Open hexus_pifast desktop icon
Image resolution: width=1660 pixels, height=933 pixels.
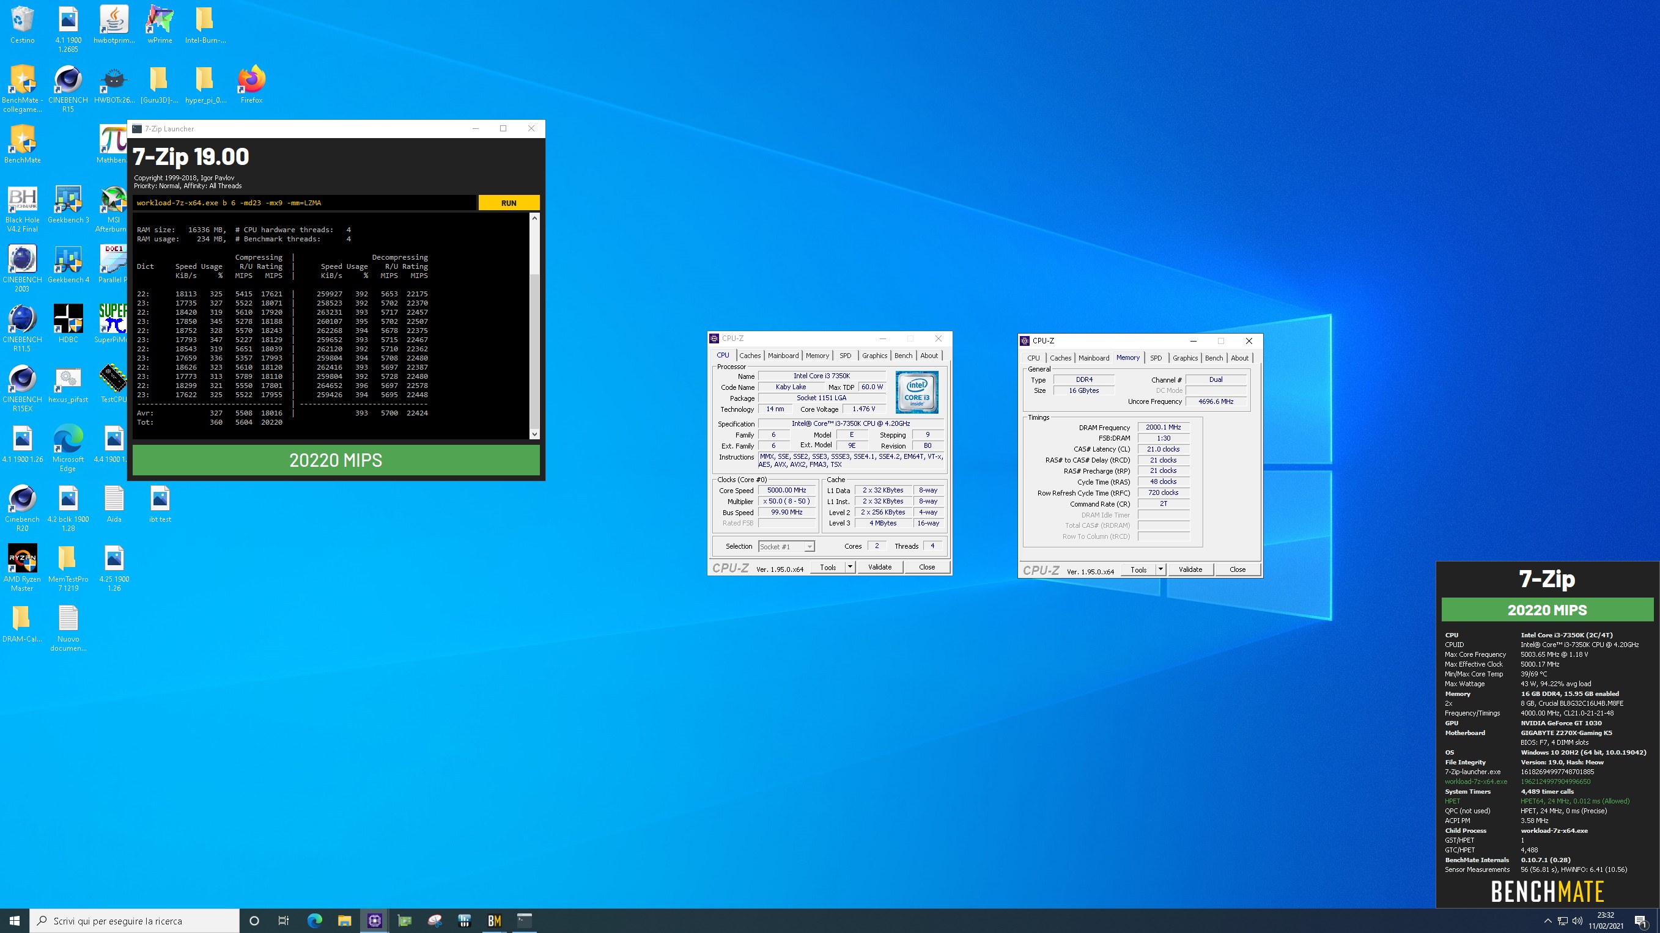tap(68, 384)
